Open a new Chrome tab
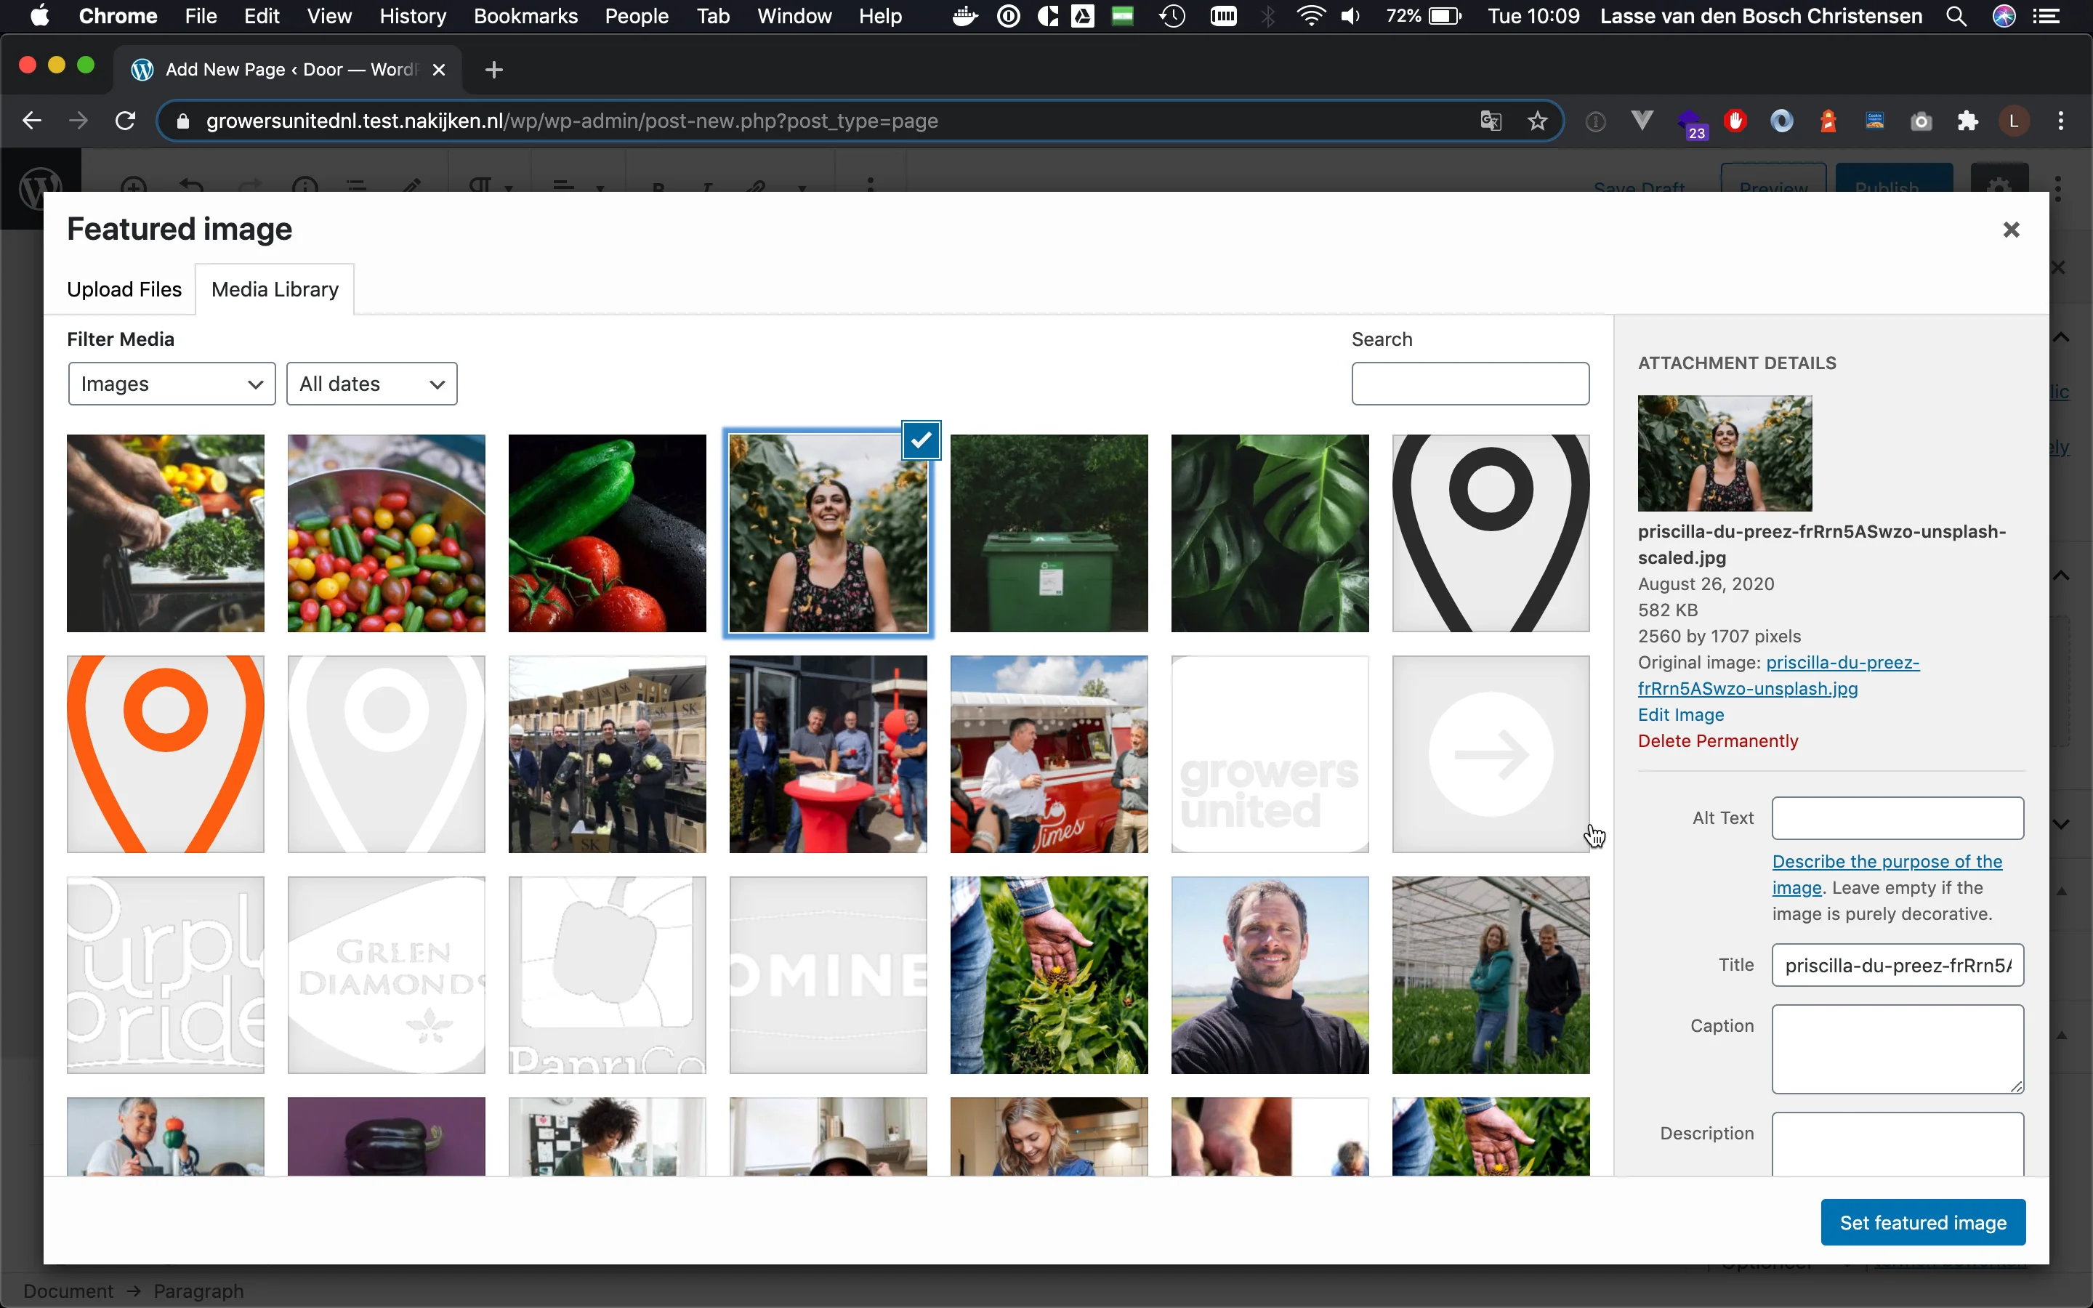The height and width of the screenshot is (1308, 2093). coord(494,70)
